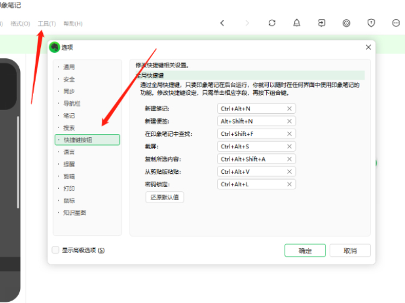The image size is (405, 303).
Task: Open the 格式(O) menu
Action: [20, 23]
